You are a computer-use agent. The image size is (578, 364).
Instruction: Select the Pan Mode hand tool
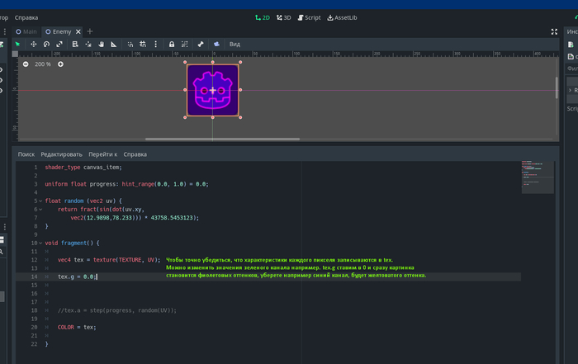coord(101,44)
